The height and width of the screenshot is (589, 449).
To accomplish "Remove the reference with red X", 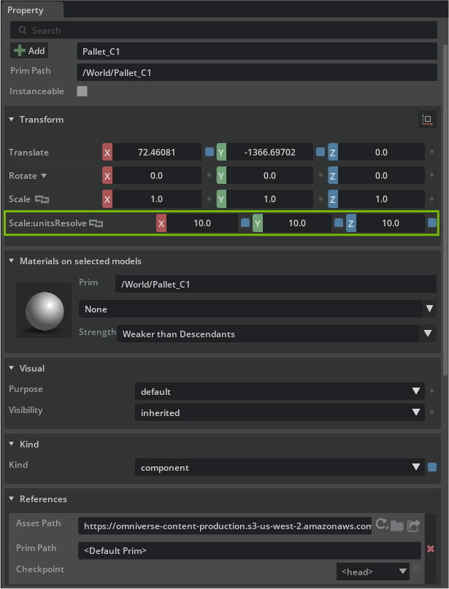I will (430, 549).
